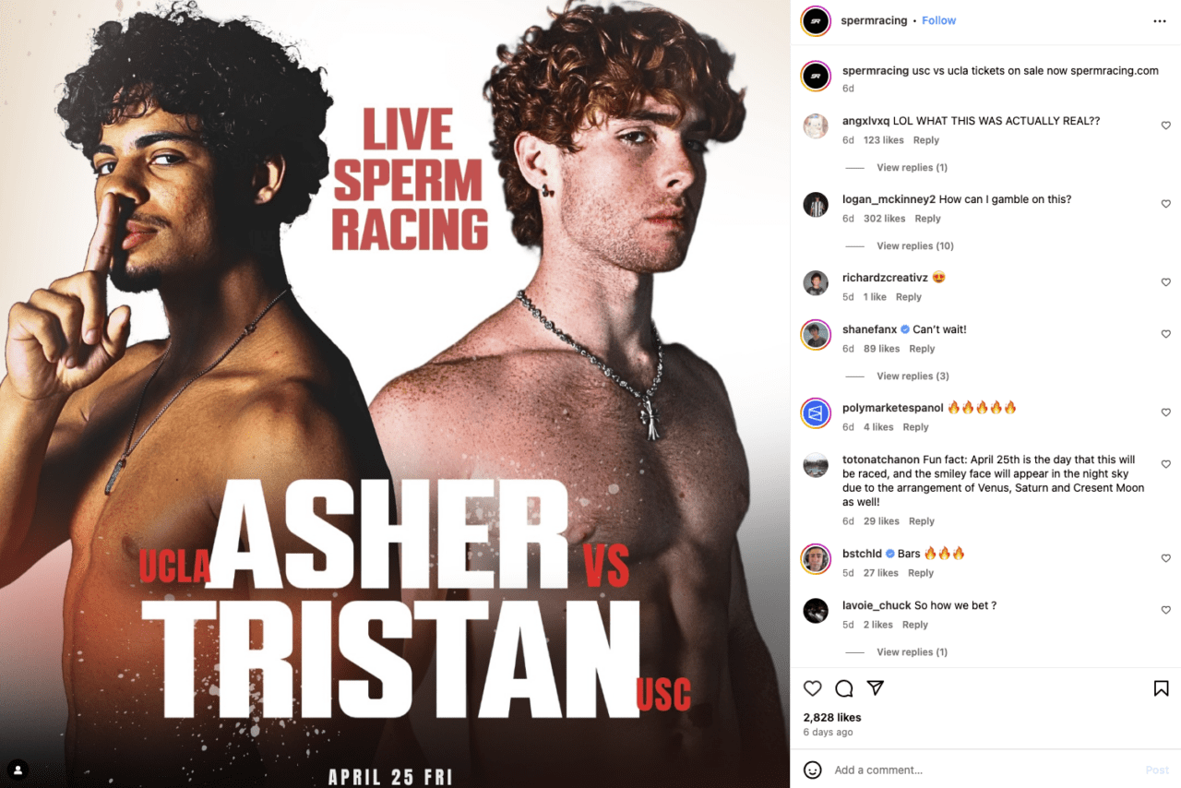
Task: Expand View replies (10) under logan_mckinney2
Action: 915,245
